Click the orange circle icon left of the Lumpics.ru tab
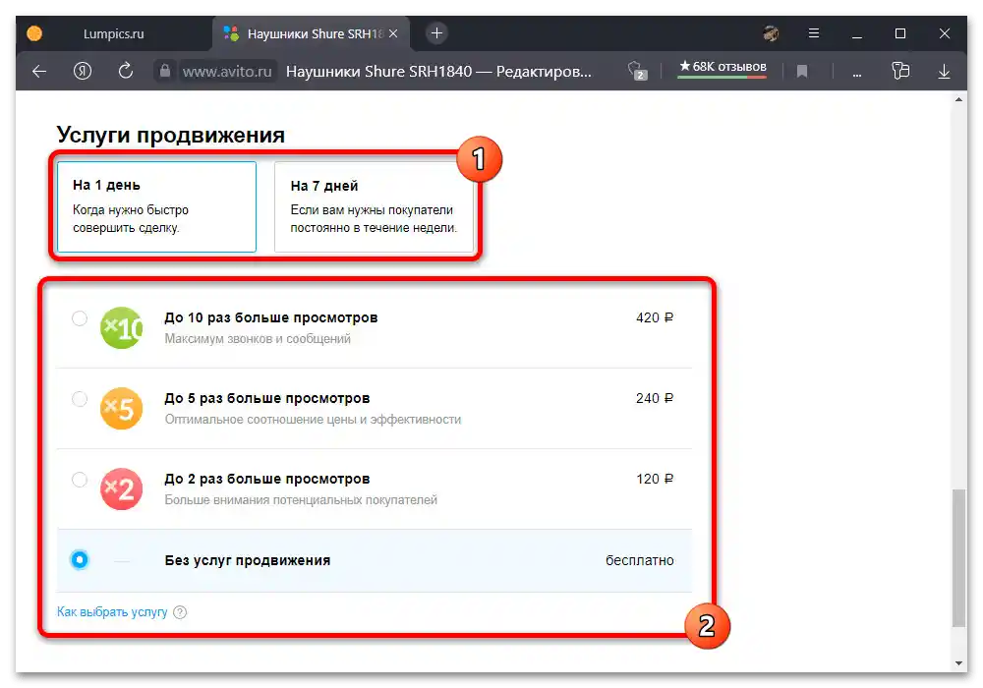The width and height of the screenshot is (983, 688). [34, 33]
